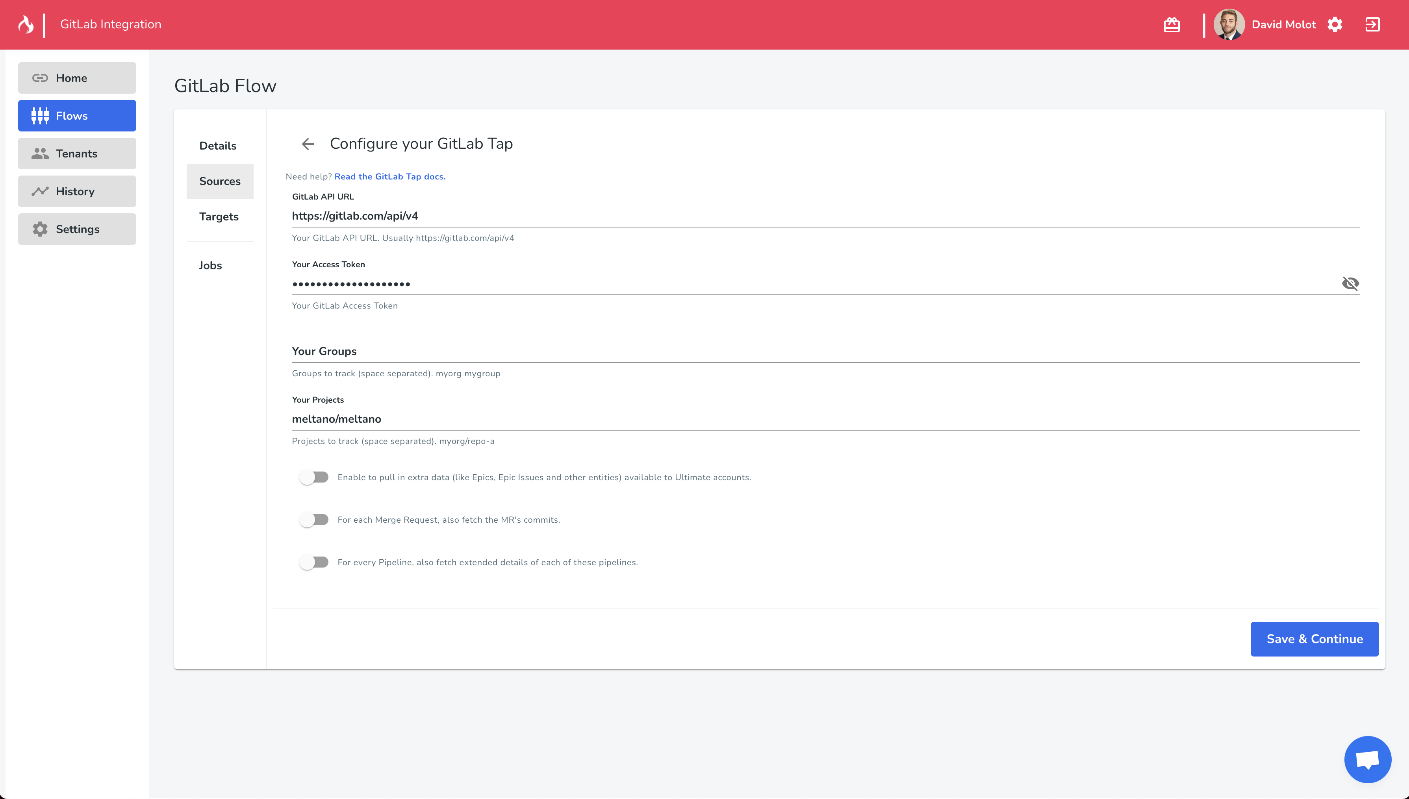
Task: Click the GitLab Integration title in header
Action: tap(111, 25)
